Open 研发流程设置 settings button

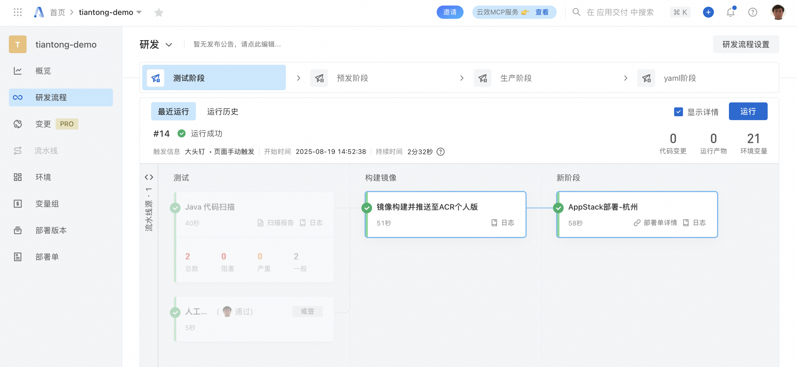746,44
